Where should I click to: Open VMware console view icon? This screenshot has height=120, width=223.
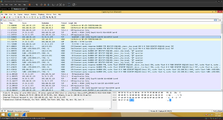click(x=69, y=5)
